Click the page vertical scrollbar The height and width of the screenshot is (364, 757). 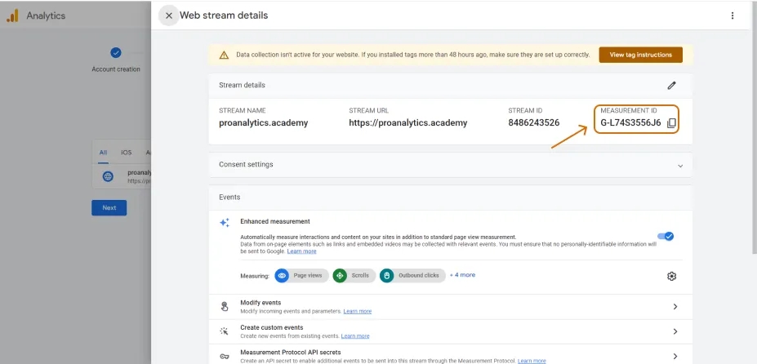coord(754,126)
